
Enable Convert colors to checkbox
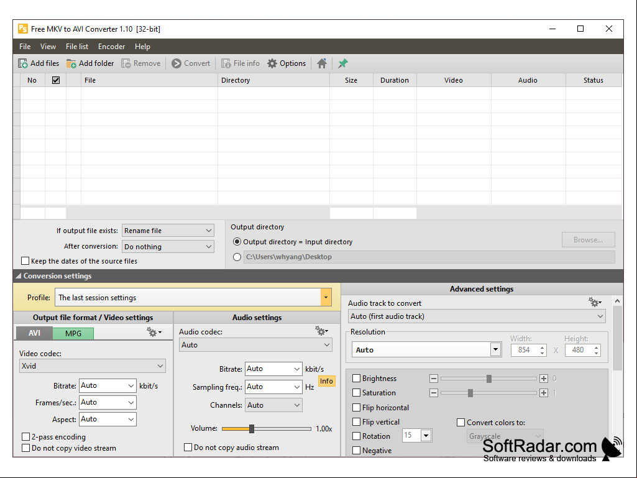pos(461,423)
